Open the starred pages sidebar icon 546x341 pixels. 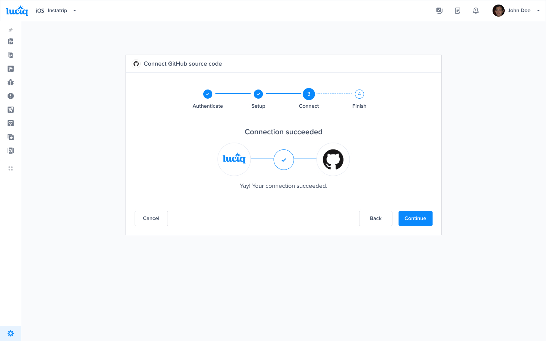[x=11, y=137]
